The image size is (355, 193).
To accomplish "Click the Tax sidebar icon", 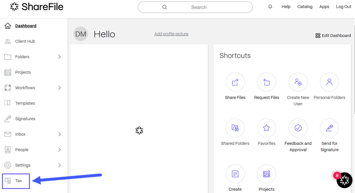I will (8, 181).
